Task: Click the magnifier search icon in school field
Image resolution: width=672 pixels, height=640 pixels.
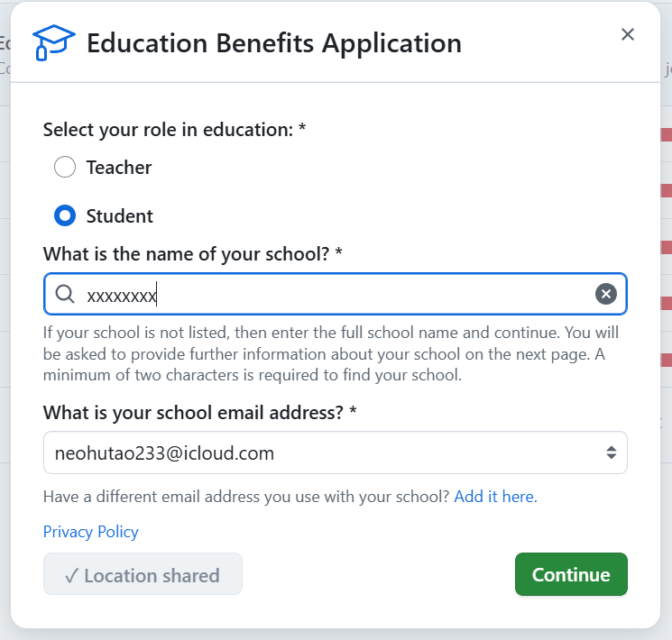Action: click(x=65, y=294)
